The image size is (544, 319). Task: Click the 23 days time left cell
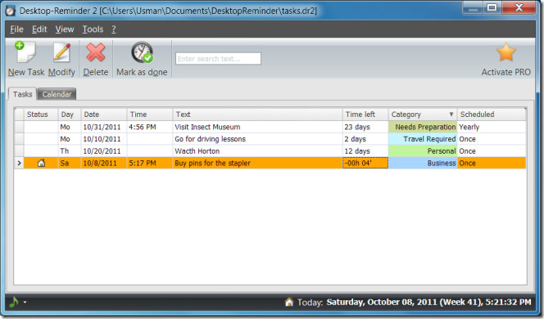[365, 127]
